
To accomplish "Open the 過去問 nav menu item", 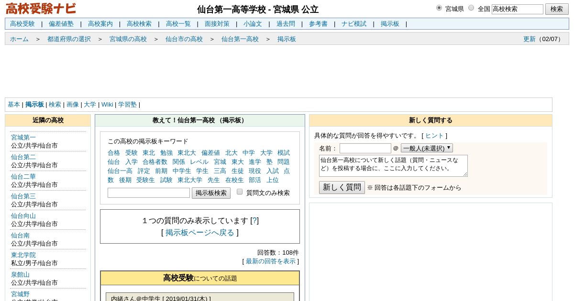I will tap(286, 24).
